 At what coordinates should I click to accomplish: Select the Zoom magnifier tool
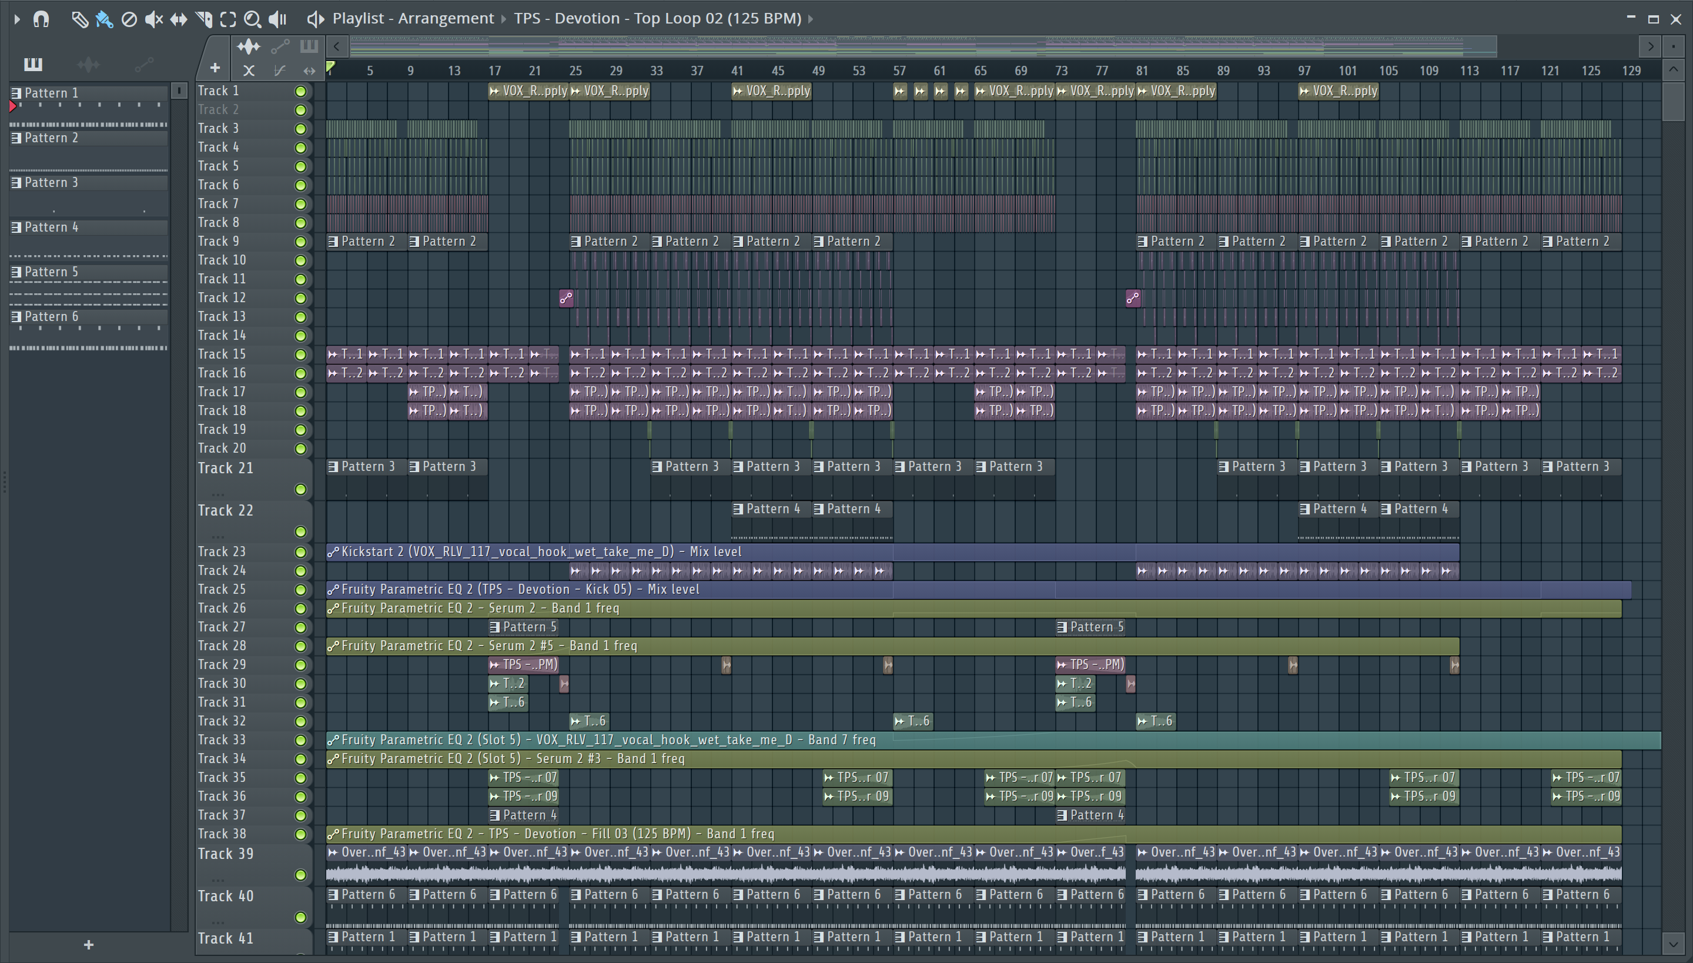(x=253, y=19)
